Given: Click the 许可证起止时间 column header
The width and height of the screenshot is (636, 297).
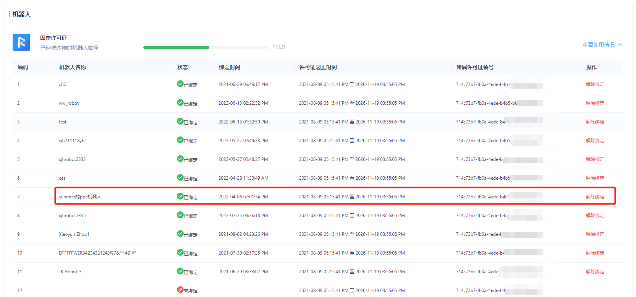Looking at the screenshot, I should click(x=318, y=67).
